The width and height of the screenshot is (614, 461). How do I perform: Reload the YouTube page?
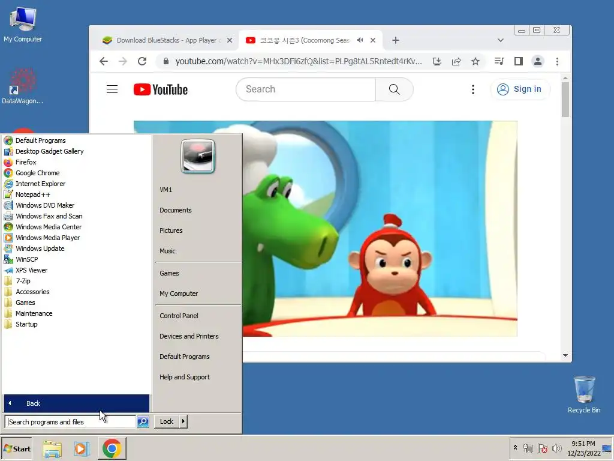coord(142,61)
